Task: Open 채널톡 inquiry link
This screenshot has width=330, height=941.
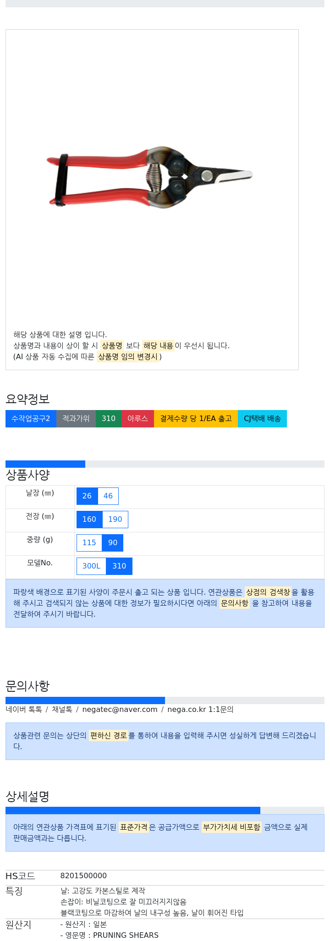Action: coord(62,710)
